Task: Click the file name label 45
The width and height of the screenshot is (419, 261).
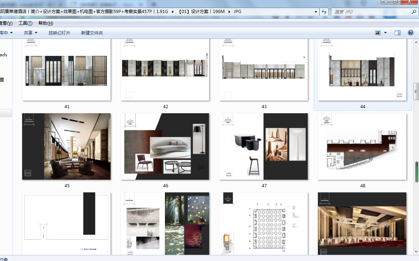Action: click(67, 185)
